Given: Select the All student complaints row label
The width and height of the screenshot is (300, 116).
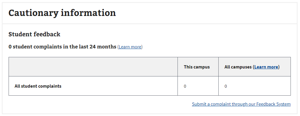Looking at the screenshot, I should 38,86.
